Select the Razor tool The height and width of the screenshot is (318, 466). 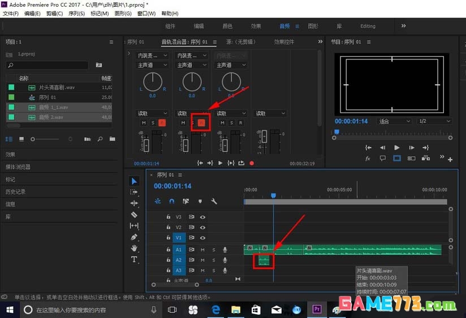click(x=134, y=214)
